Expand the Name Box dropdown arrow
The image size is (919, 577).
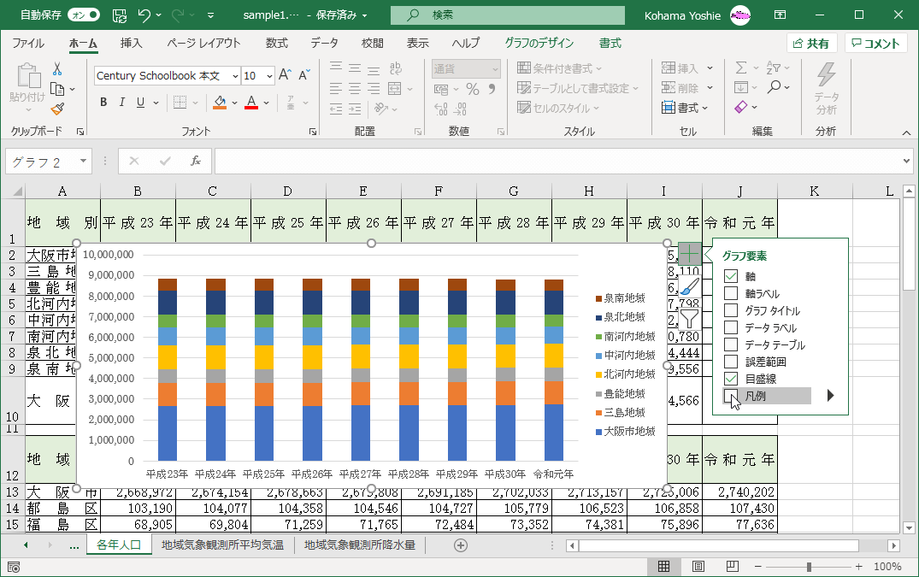[x=83, y=161]
